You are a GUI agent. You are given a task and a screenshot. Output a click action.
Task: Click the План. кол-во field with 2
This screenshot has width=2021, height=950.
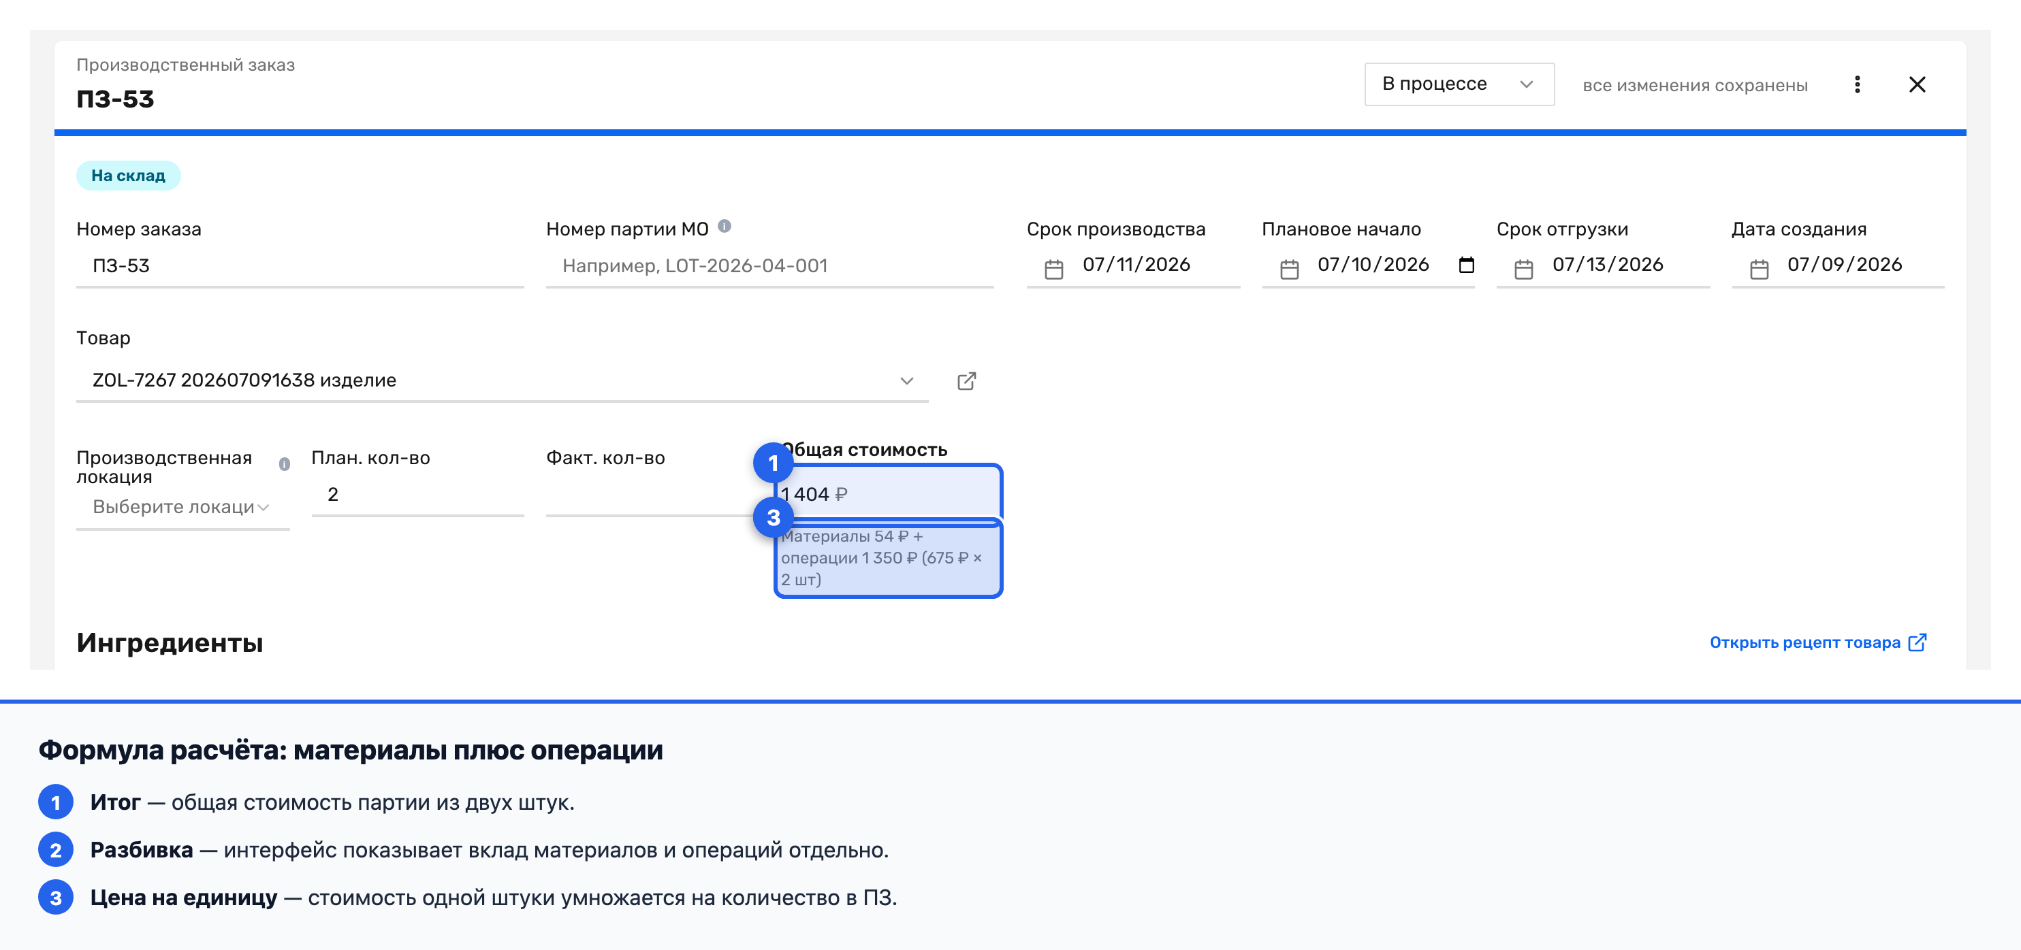417,495
